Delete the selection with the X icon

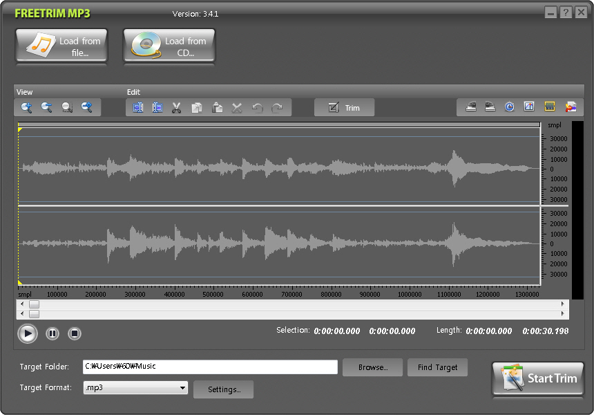237,108
